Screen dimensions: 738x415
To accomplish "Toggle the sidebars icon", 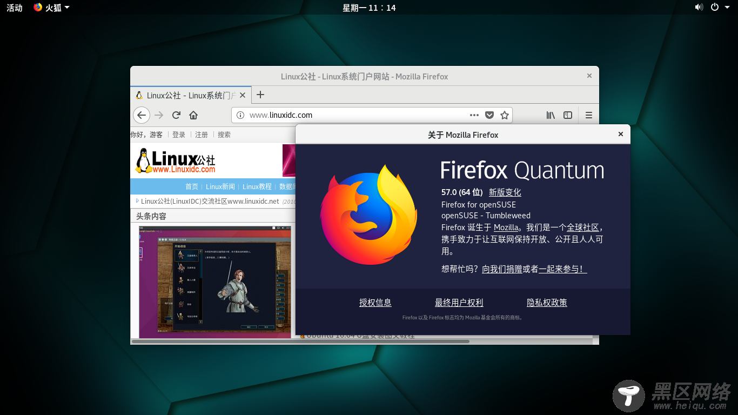I will [x=568, y=115].
